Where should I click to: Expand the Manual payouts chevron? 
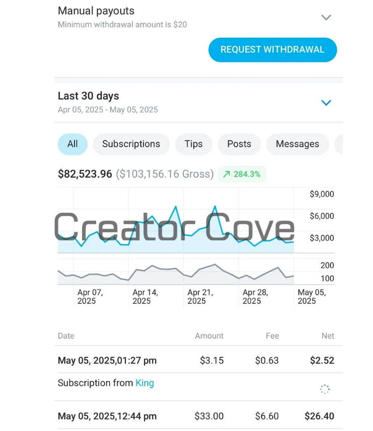click(326, 18)
